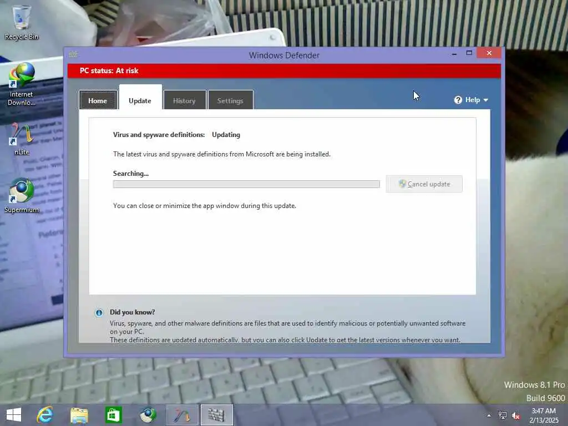Click the Cancel update button
Screen dimensions: 568x426
click(424, 184)
